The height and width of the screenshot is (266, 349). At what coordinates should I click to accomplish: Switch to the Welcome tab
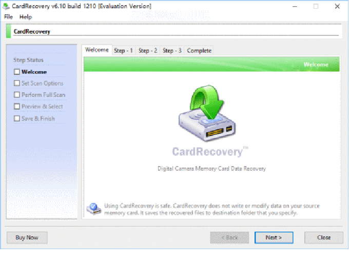[x=97, y=50]
